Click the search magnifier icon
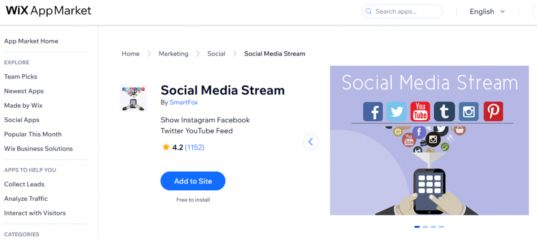 pyautogui.click(x=369, y=12)
